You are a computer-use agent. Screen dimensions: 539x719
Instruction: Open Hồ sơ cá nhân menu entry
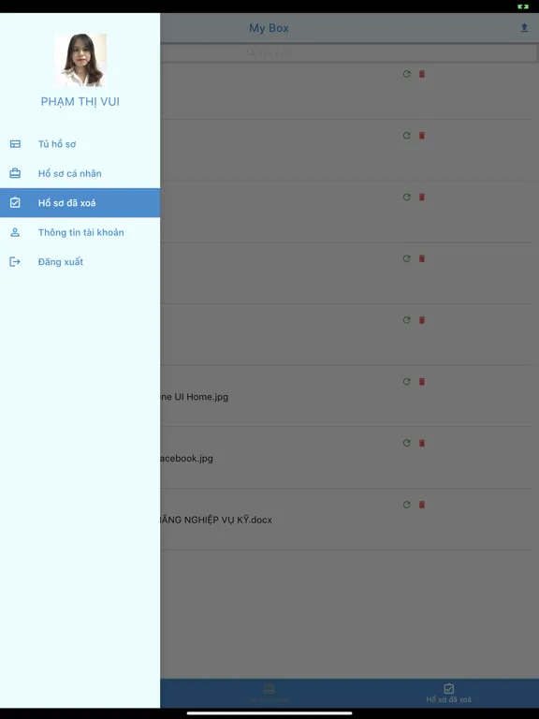[x=80, y=173]
